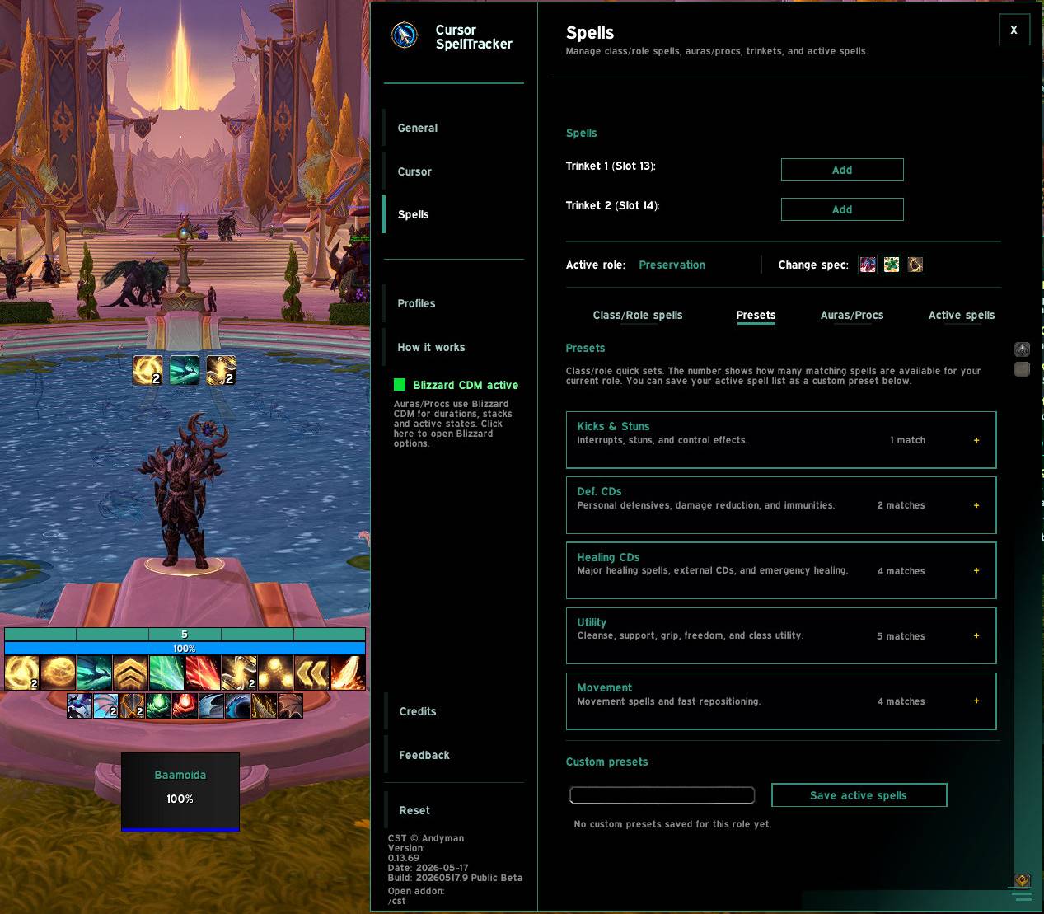This screenshot has width=1044, height=914.
Task: Click the golden orb ability in the action bar
Action: pos(58,673)
